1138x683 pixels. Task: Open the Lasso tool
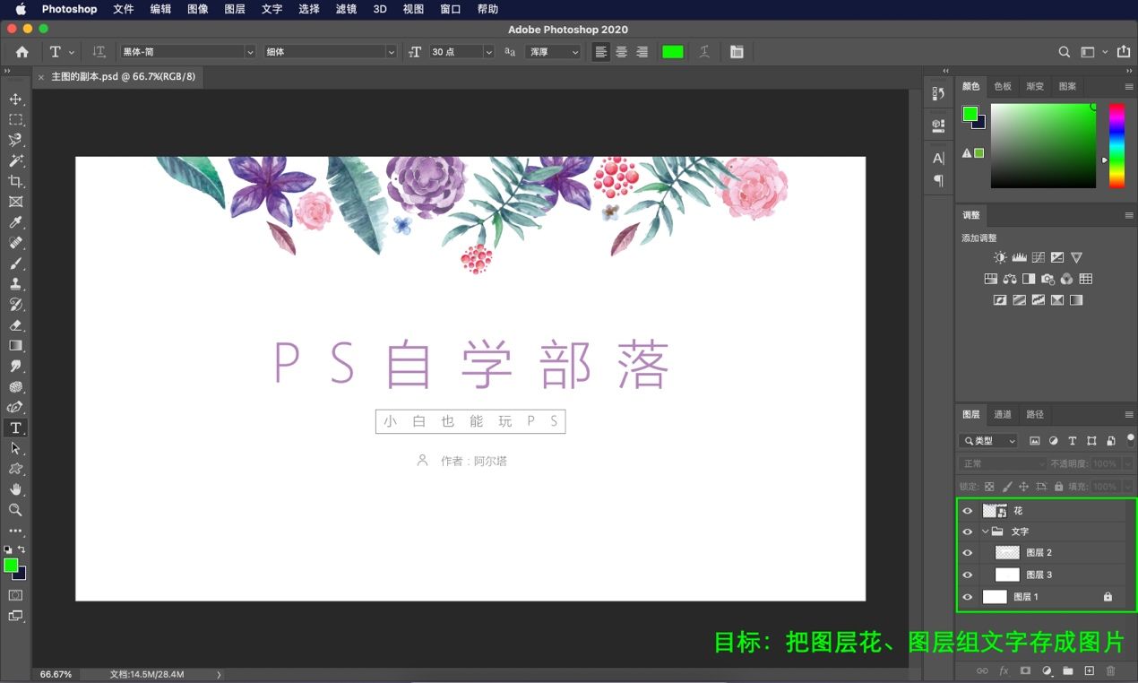pos(15,140)
